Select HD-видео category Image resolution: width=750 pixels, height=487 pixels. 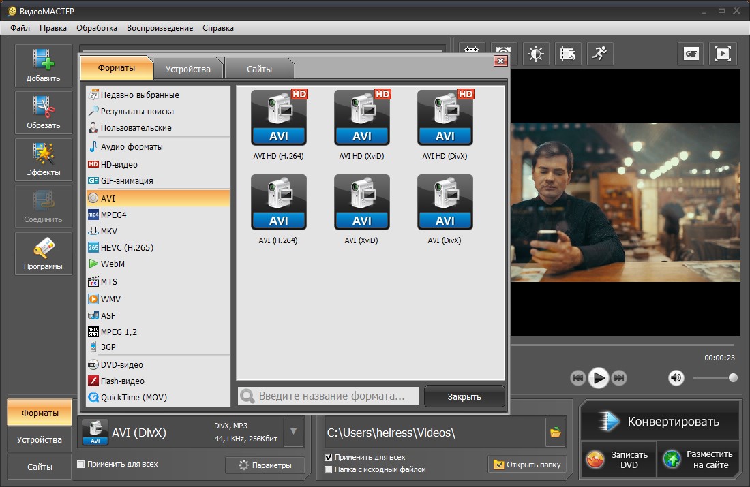click(158, 164)
